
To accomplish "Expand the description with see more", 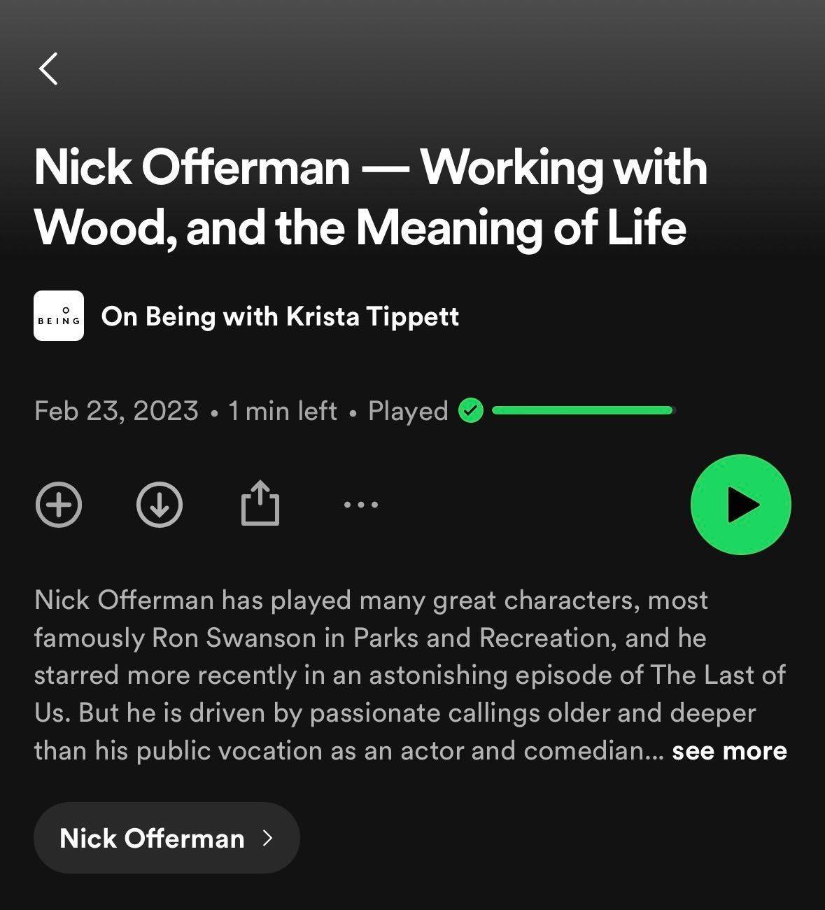I will pyautogui.click(x=729, y=750).
